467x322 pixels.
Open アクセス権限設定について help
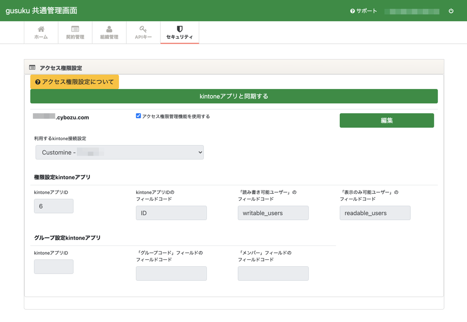click(x=75, y=81)
